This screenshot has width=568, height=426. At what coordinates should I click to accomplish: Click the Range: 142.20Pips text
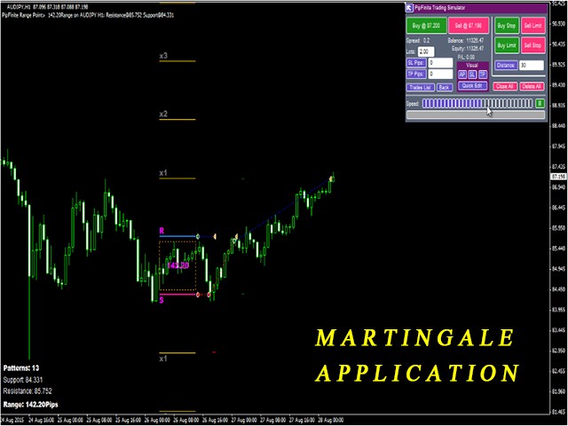tap(30, 405)
